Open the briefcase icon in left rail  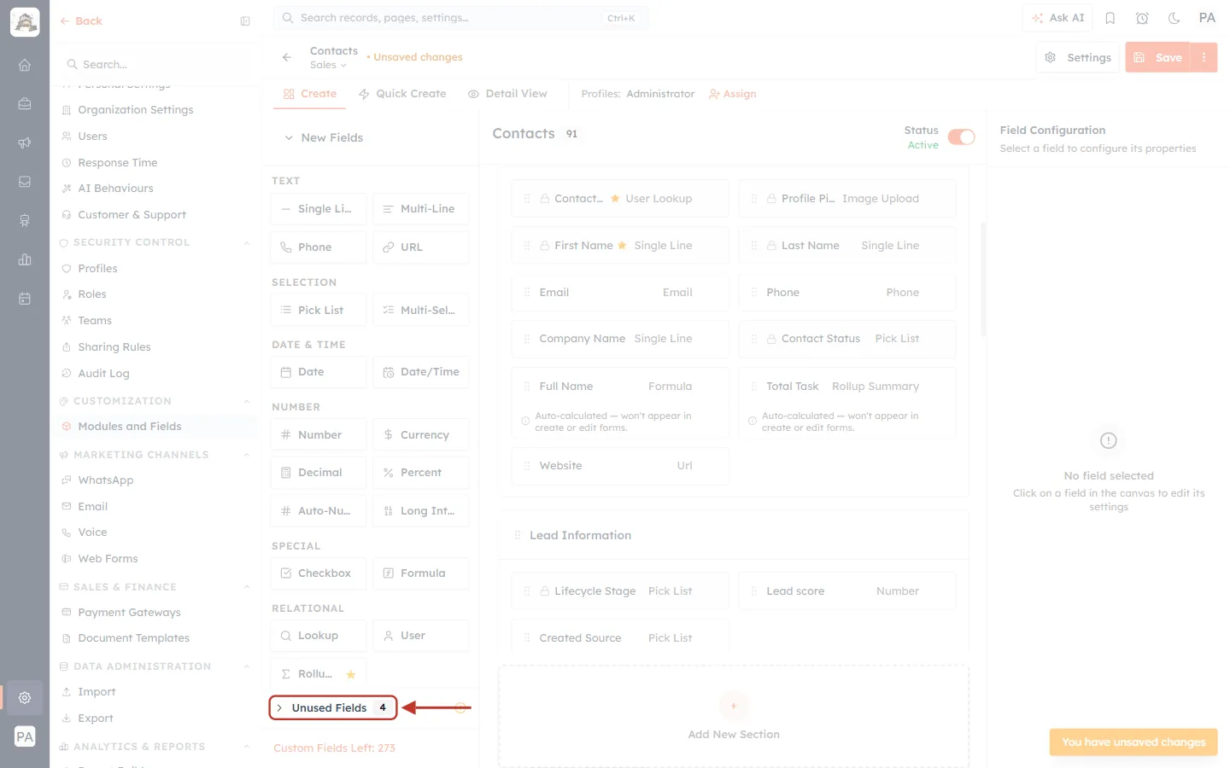click(25, 104)
